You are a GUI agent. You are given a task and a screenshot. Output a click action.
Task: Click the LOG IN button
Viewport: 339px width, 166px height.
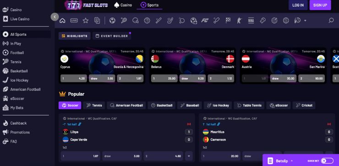click(x=298, y=5)
